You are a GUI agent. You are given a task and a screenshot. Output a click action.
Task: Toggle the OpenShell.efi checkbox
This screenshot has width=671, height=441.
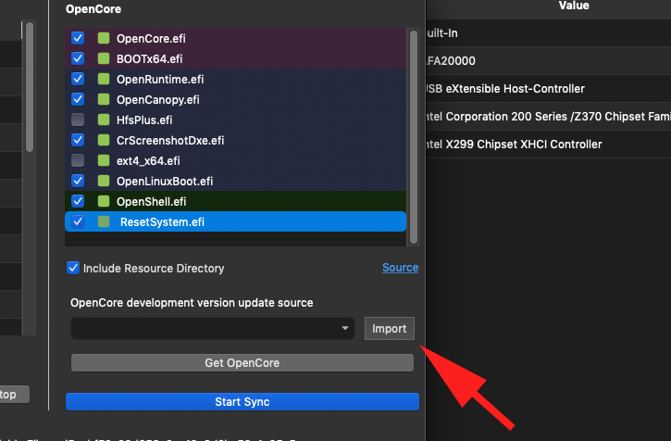click(x=78, y=201)
